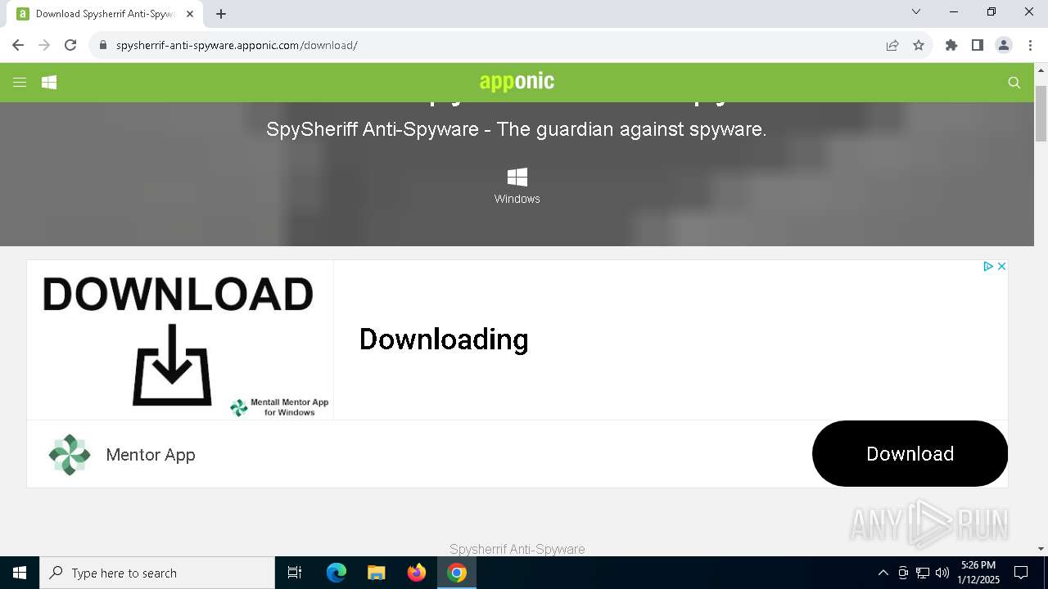The width and height of the screenshot is (1048, 589).
Task: Click the scrollbar down arrow
Action: pyautogui.click(x=1041, y=549)
